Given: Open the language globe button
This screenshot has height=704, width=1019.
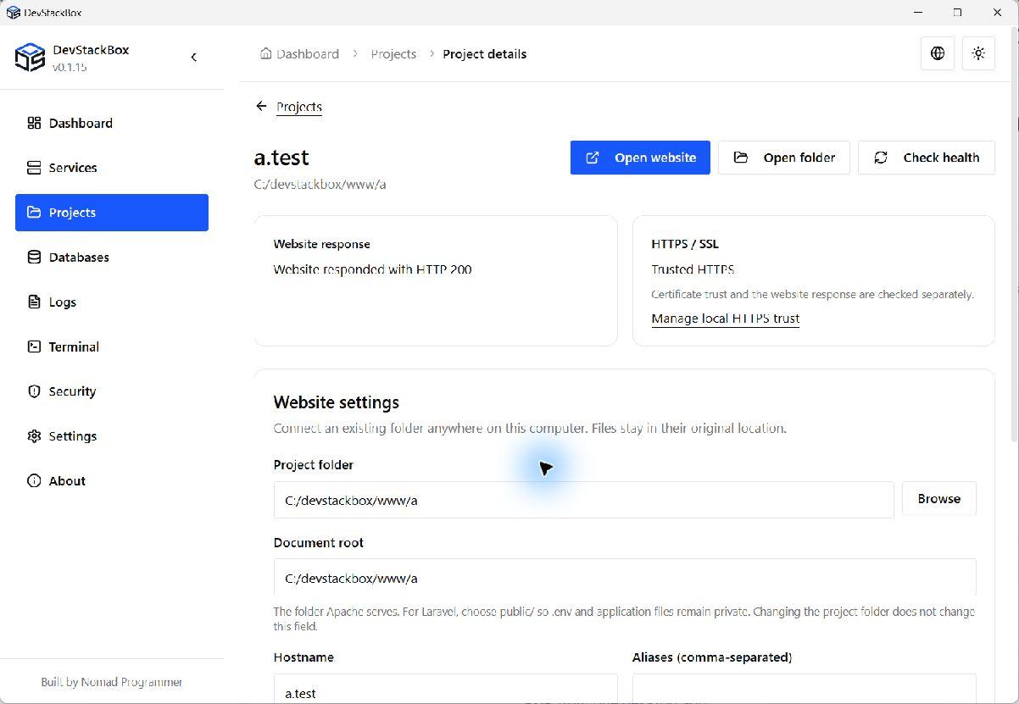Looking at the screenshot, I should (938, 53).
